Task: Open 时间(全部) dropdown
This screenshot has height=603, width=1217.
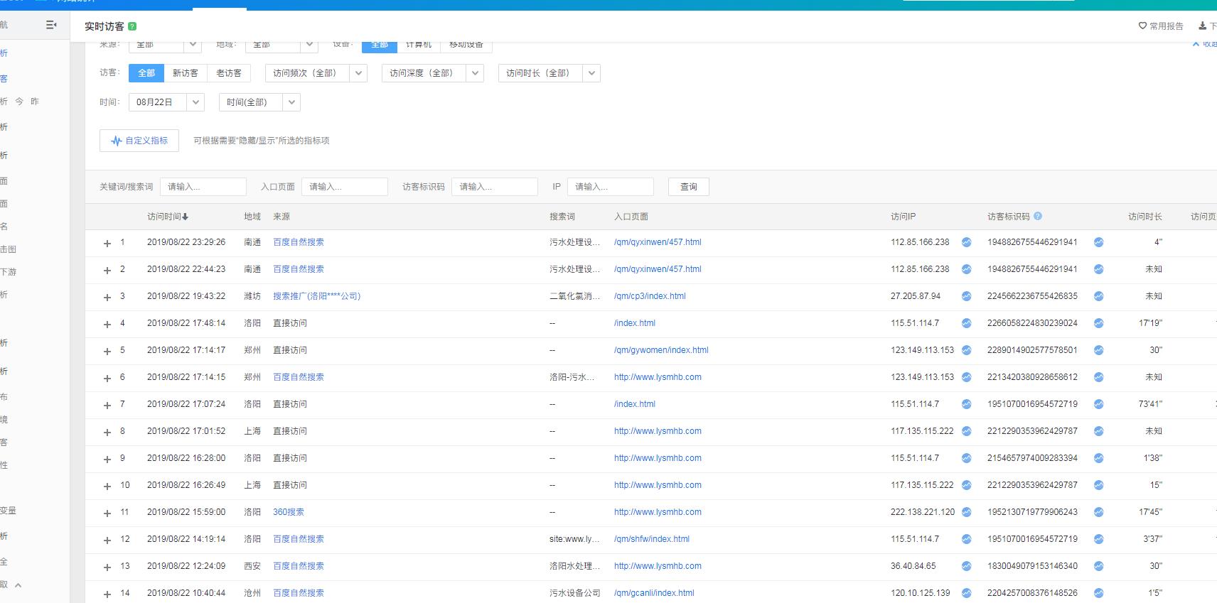Action: 259,102
